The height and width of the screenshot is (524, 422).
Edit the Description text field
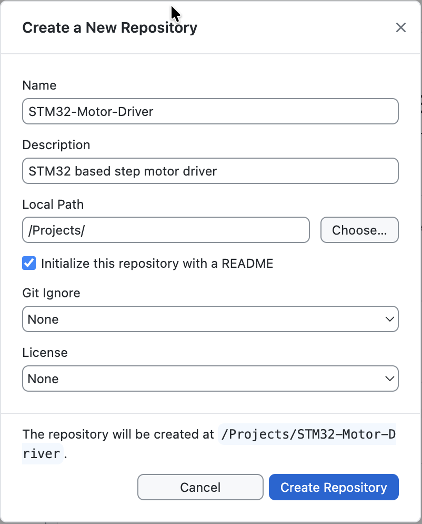[210, 171]
